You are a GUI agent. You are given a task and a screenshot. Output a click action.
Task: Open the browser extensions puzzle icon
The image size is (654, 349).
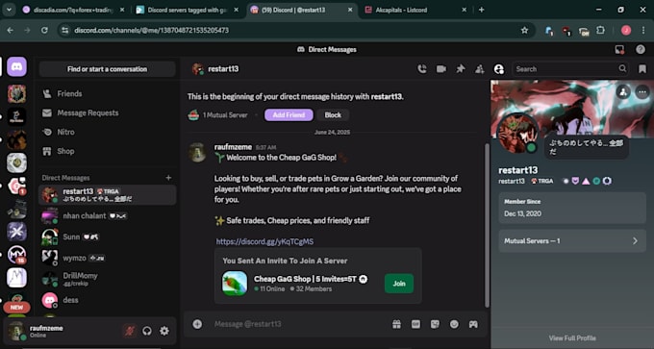click(600, 30)
